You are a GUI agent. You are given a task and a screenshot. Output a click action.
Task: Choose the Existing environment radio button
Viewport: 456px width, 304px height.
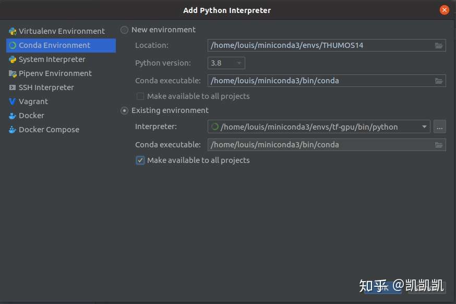click(124, 110)
